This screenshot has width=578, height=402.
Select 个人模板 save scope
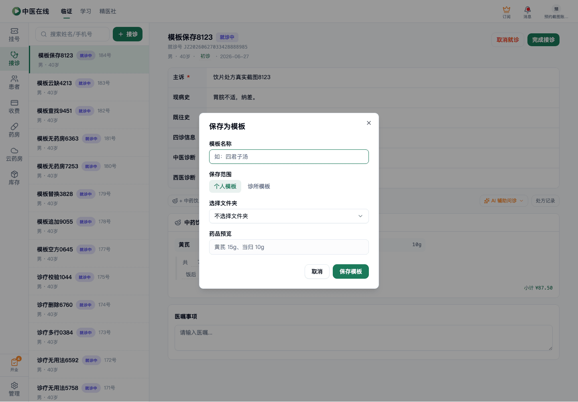pos(225,186)
